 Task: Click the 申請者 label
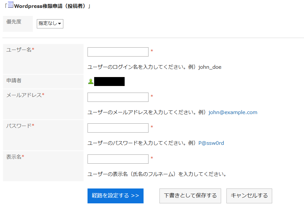pyautogui.click(x=14, y=80)
